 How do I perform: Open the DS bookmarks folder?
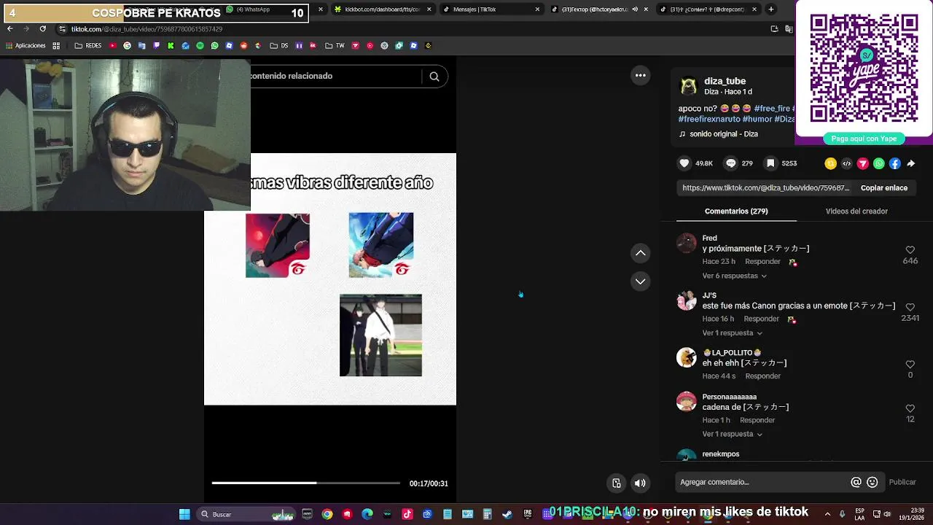[x=278, y=45]
